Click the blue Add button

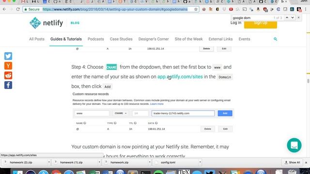[225, 113]
